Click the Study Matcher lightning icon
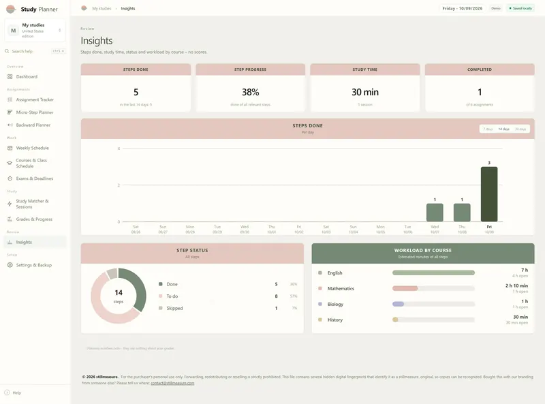Screen dimensions: 545x404 coord(10,204)
